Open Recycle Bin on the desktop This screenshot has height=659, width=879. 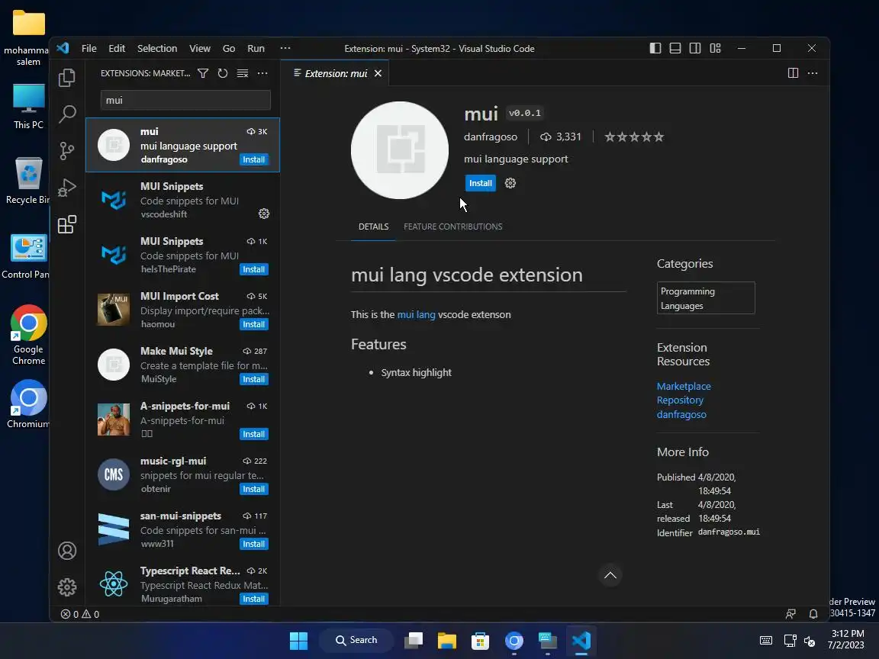[28, 181]
